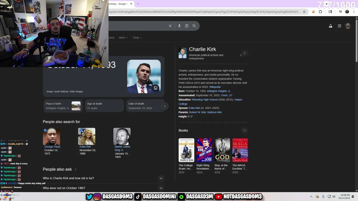Click the arrow next to Date of death card
This screenshot has width=358, height=201.
165,106
